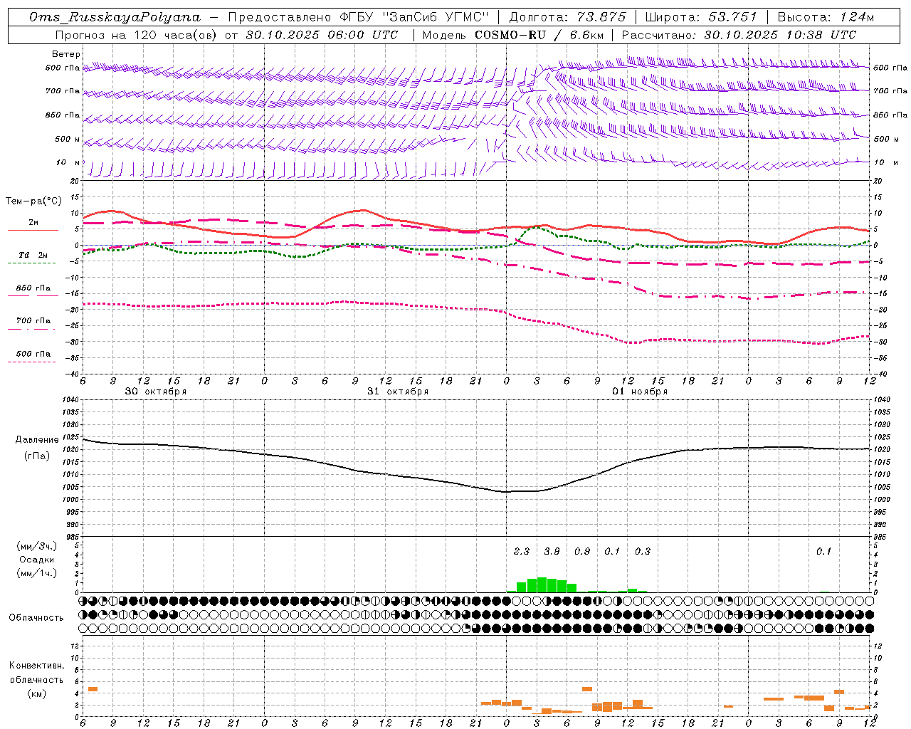Select the model label COSMO-RU / 6.6км
Image resolution: width=911 pixels, height=729 pixels.
pos(539,34)
